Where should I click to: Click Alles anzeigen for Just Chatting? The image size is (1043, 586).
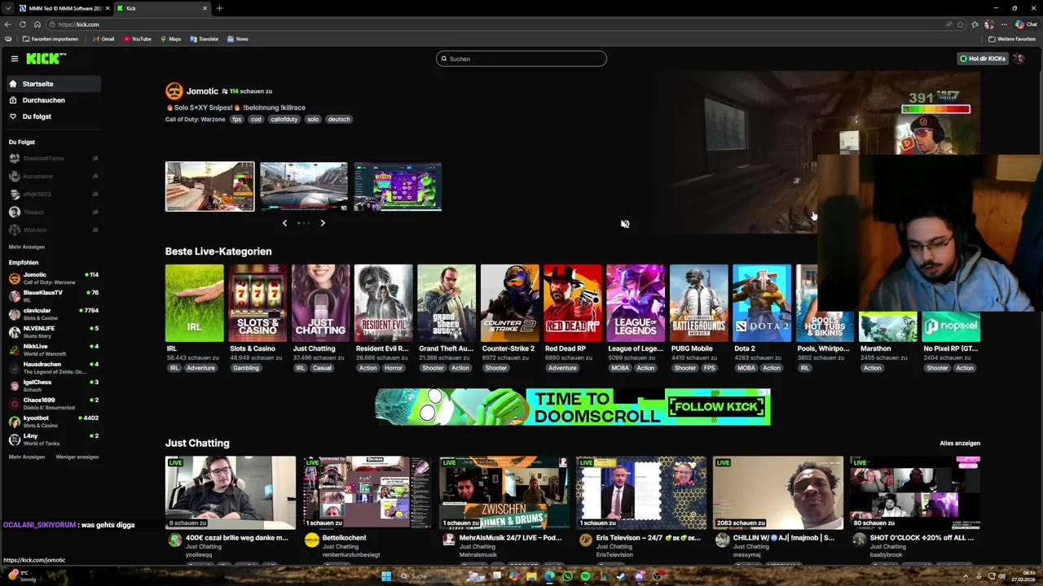click(x=960, y=443)
